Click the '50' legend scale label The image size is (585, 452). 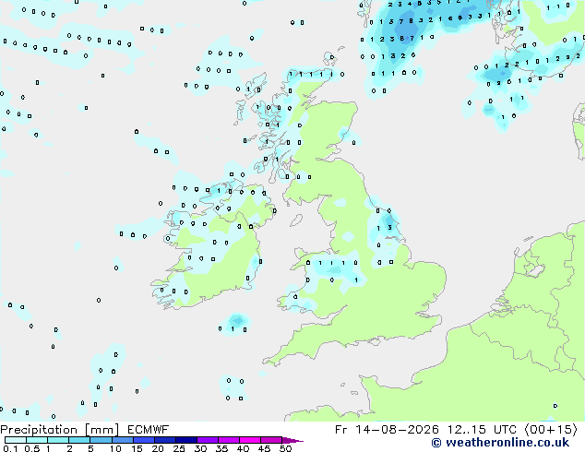(286, 448)
